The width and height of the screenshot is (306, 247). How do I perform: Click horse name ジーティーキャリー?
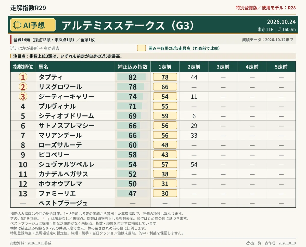[66, 97]
